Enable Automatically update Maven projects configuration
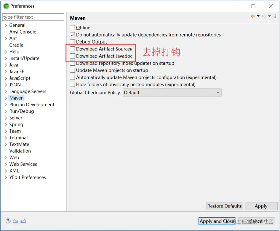Viewport: 280px width, 231px height. click(72, 77)
